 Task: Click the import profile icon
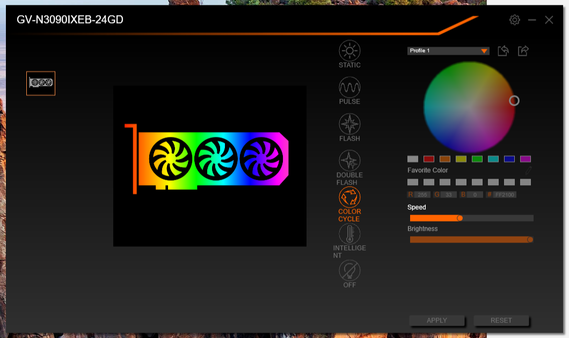coord(503,51)
